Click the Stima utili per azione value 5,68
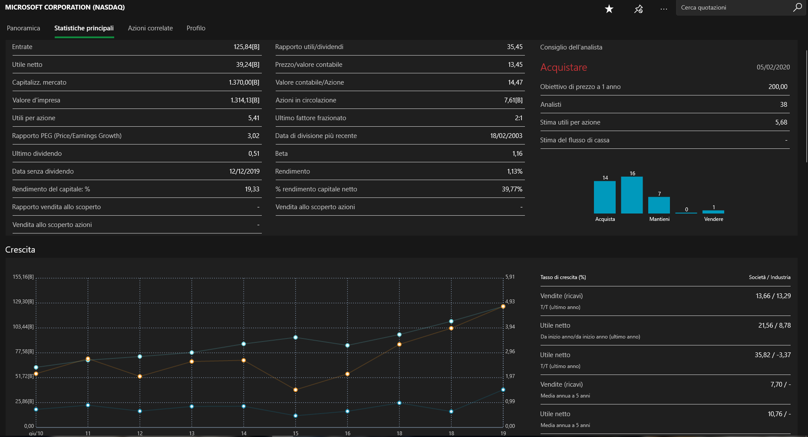Image resolution: width=808 pixels, height=437 pixels. point(782,122)
